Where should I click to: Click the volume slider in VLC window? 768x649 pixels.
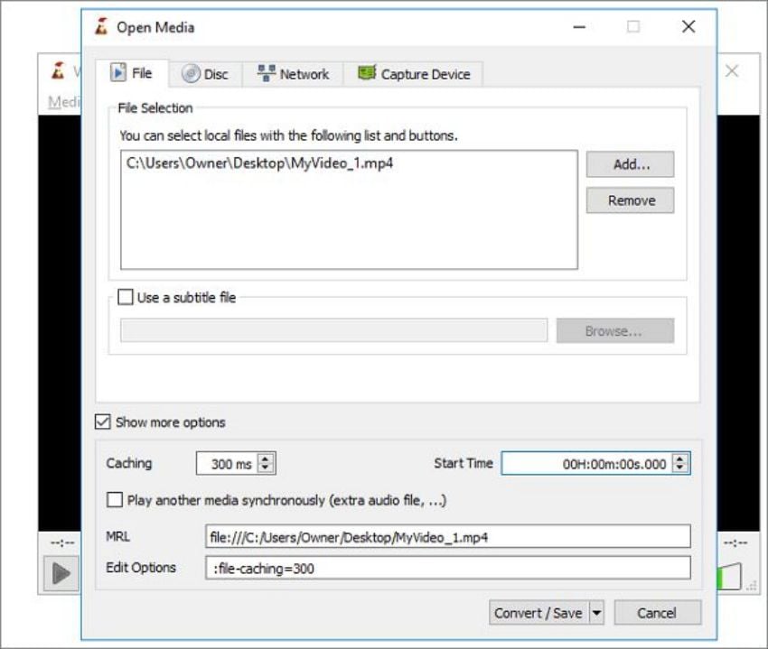coord(729,577)
